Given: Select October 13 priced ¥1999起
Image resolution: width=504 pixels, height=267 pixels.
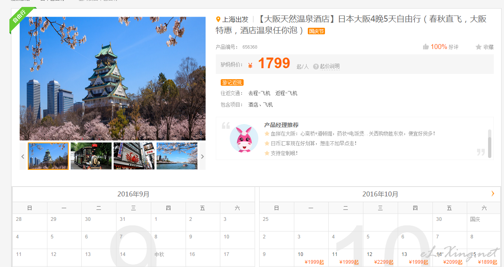Looking at the screenshot, I should coord(415,258).
